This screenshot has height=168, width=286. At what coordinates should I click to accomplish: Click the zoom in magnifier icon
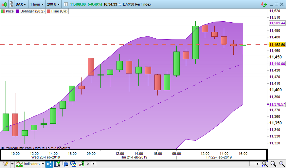coord(281,164)
